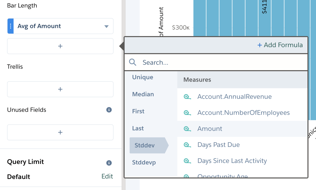This screenshot has width=316, height=190.
Task: Click the measure icon next to Amount
Action: point(187,129)
